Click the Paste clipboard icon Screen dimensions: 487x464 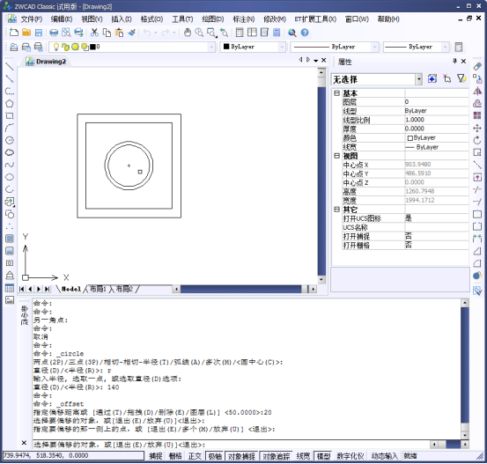[119, 33]
